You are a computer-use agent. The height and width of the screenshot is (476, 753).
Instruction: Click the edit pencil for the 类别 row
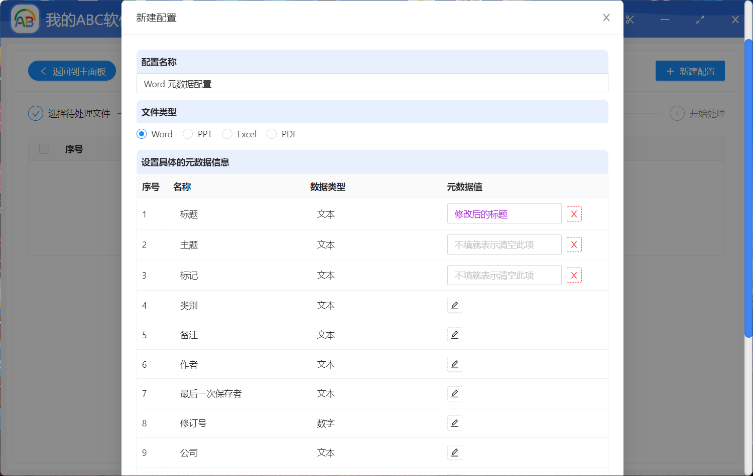pos(454,305)
